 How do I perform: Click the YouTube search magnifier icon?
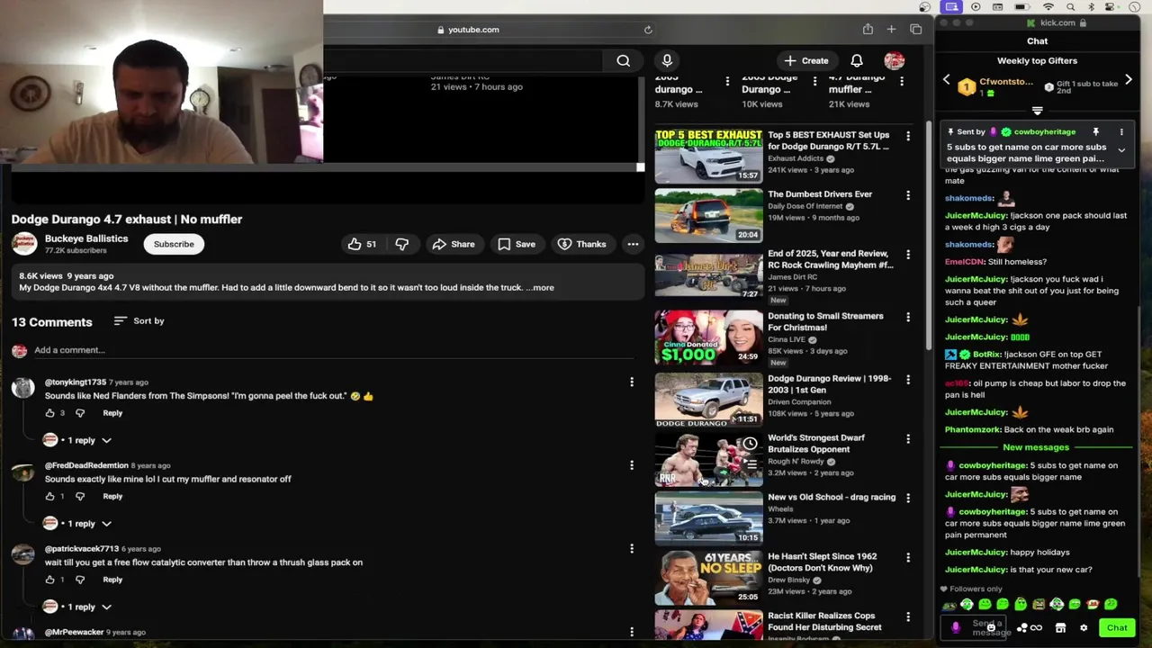(x=623, y=61)
